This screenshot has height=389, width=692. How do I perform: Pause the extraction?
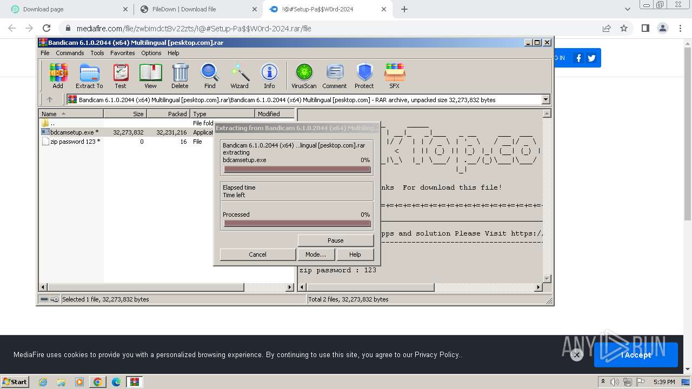(x=336, y=240)
